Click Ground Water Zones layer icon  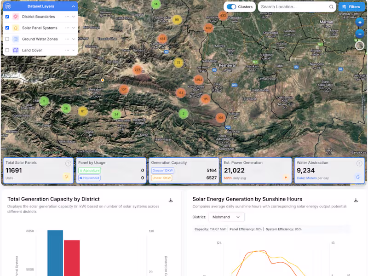pos(16,39)
